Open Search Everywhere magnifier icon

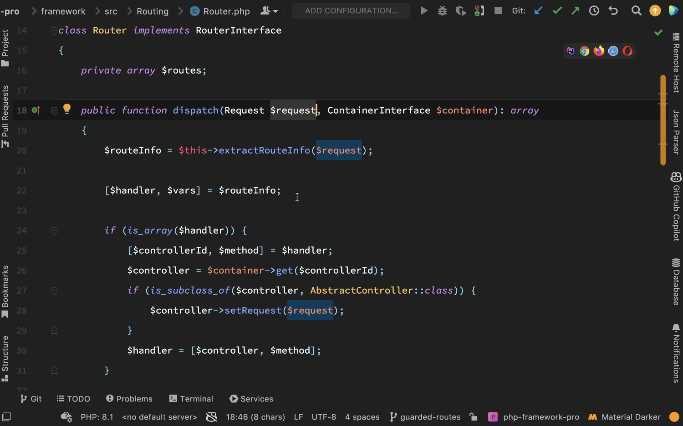(x=637, y=10)
